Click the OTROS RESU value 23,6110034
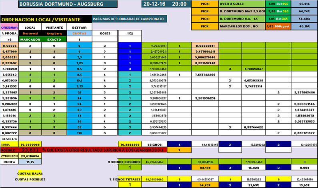 [30, 156]
